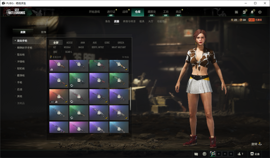Switch to the 载具 sub-tab
Image resolution: width=270 pixels, height=158 pixels.
pos(142,21)
